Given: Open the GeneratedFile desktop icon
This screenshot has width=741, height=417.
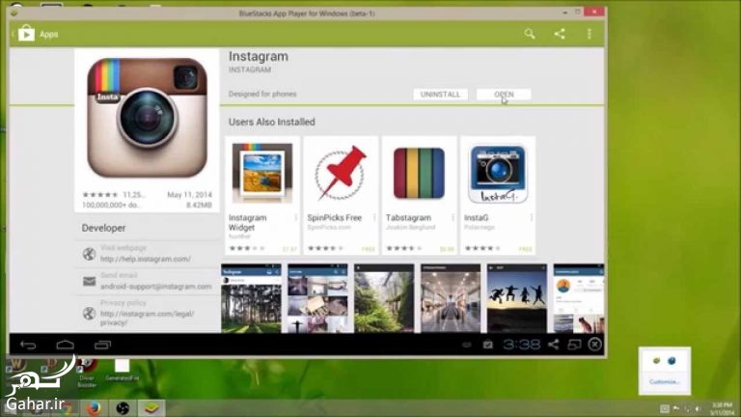Looking at the screenshot, I should (122, 371).
